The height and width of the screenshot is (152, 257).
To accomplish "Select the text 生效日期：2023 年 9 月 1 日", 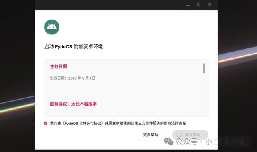I will pos(73,78).
